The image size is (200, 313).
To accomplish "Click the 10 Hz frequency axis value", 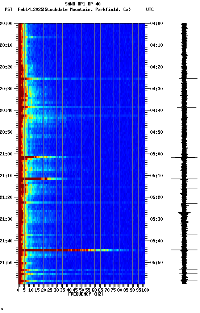I will click(x=31, y=291).
